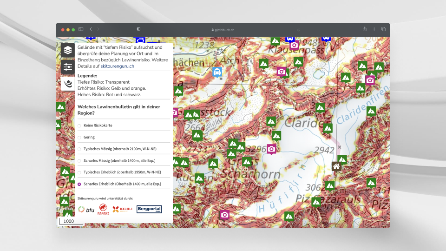Click the blue car parking marker
Screen dimensions: 446x251
[x=217, y=72]
